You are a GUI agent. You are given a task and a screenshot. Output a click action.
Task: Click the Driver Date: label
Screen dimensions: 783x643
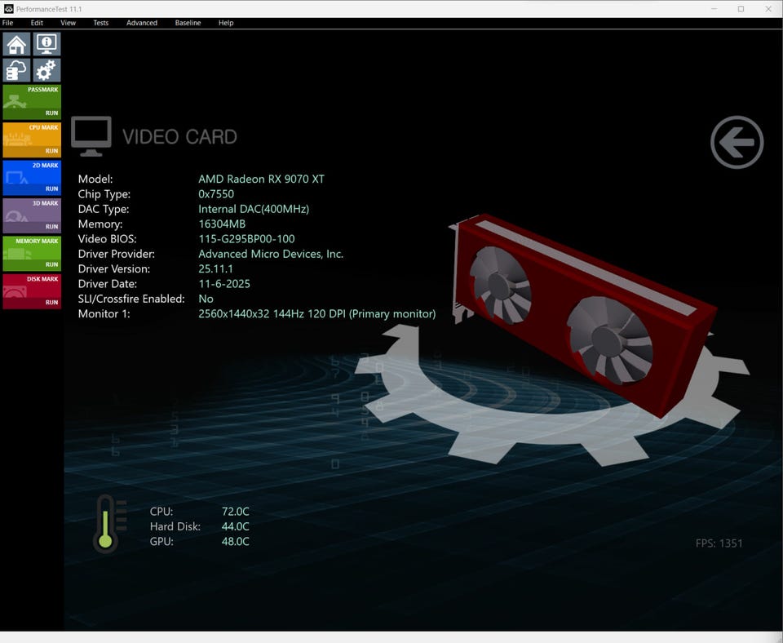(108, 284)
